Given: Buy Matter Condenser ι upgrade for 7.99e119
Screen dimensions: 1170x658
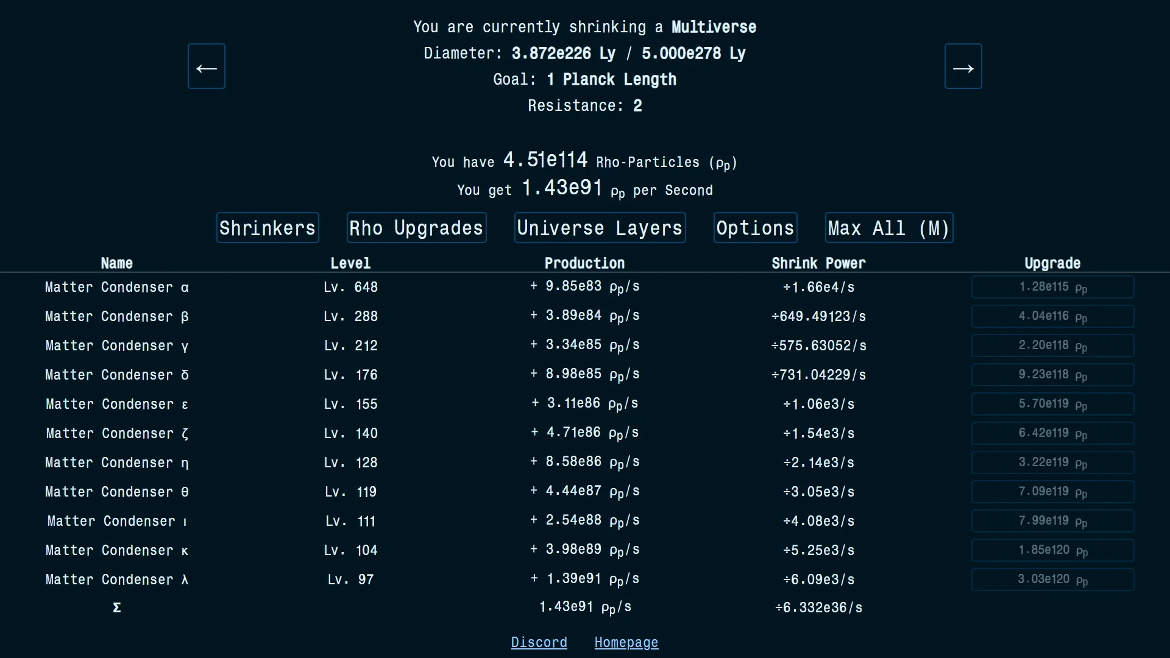Looking at the screenshot, I should (x=1052, y=521).
